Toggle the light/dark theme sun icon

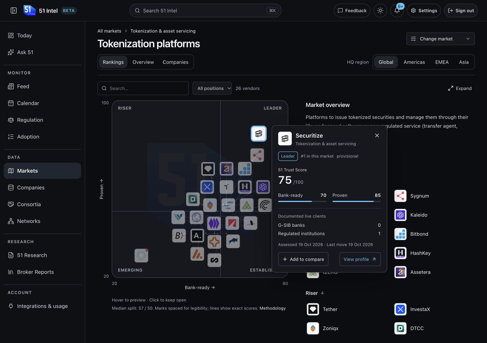[380, 11]
